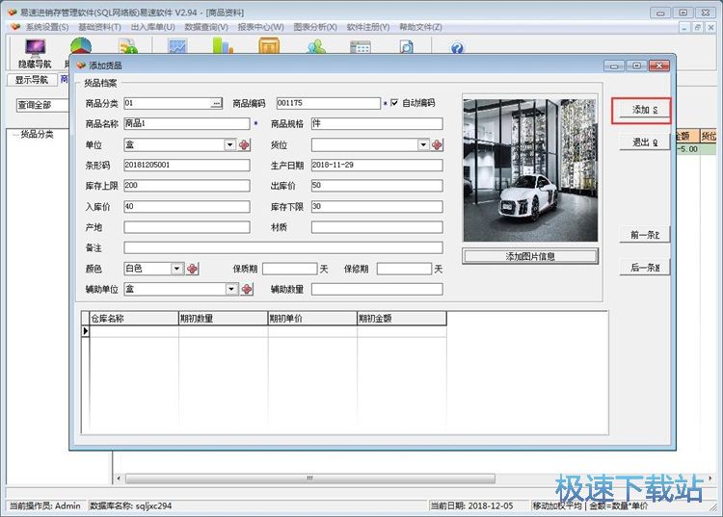Open the 报表中心(W) menu
The image size is (723, 517).
[260, 27]
